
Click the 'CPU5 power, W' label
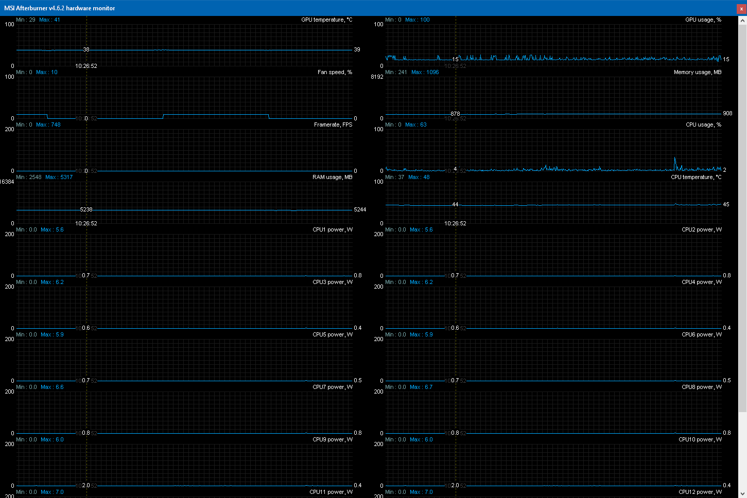coord(333,335)
